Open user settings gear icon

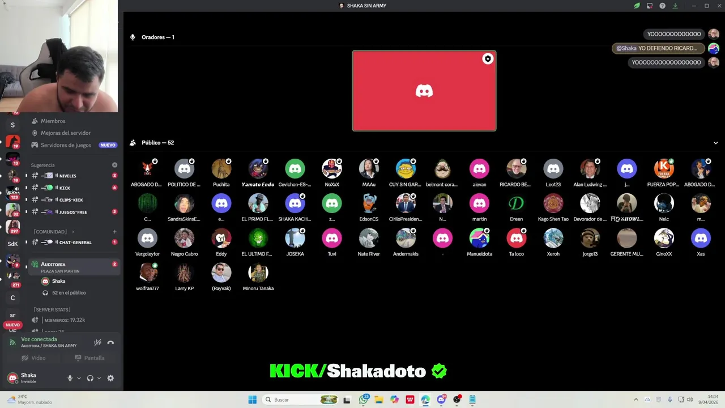[110, 378]
